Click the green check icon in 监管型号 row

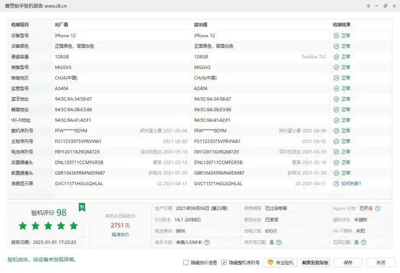tap(336, 88)
